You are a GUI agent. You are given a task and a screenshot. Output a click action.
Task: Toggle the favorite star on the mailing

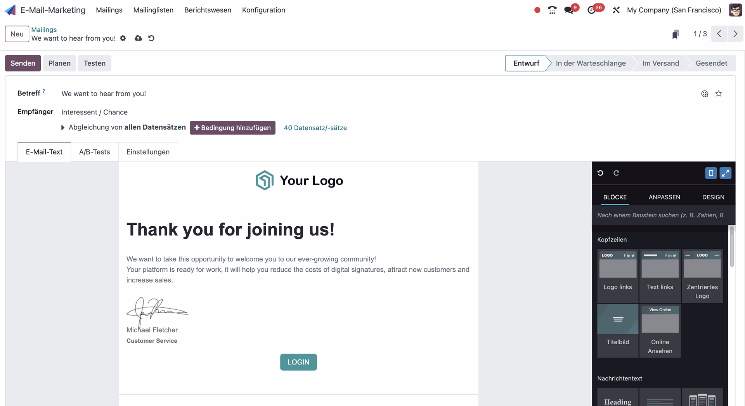click(719, 94)
